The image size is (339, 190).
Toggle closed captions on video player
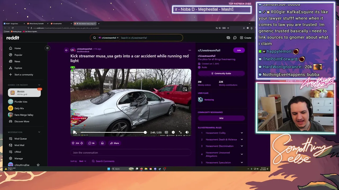(166, 132)
